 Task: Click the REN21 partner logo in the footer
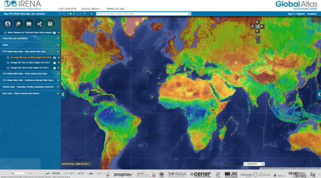tap(297, 175)
